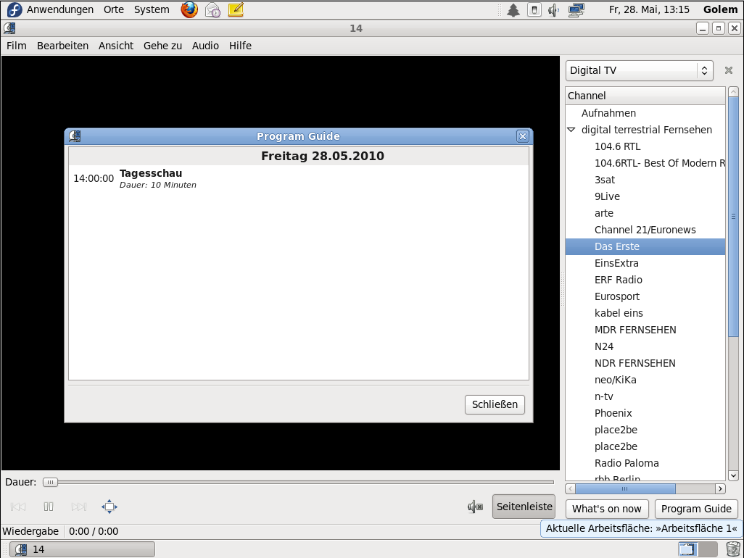Open the Ansicht menu
Image resolution: width=744 pixels, height=558 pixels.
[x=116, y=46]
